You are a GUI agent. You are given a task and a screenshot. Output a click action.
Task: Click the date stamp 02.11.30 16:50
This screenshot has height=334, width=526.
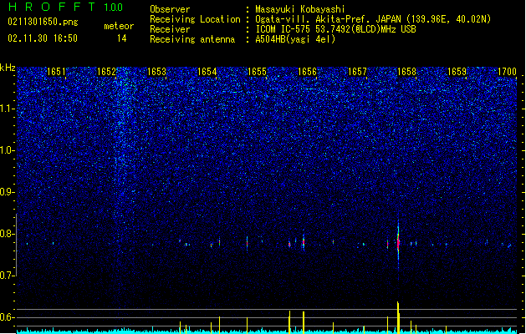coord(43,38)
